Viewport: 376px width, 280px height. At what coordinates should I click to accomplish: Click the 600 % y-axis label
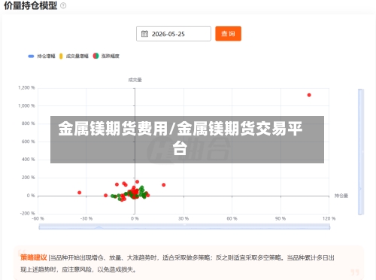click(29, 142)
